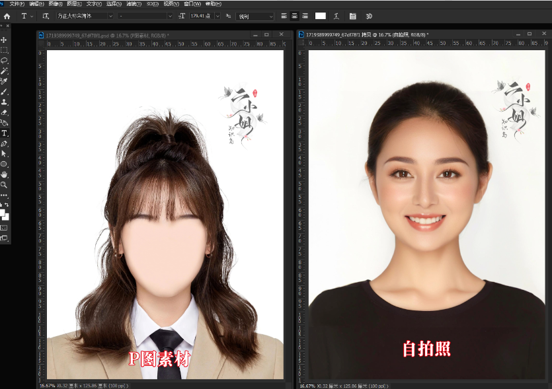Click zoom field 16.67% in left document
Viewport: 552px width, 389px height.
pyautogui.click(x=47, y=386)
